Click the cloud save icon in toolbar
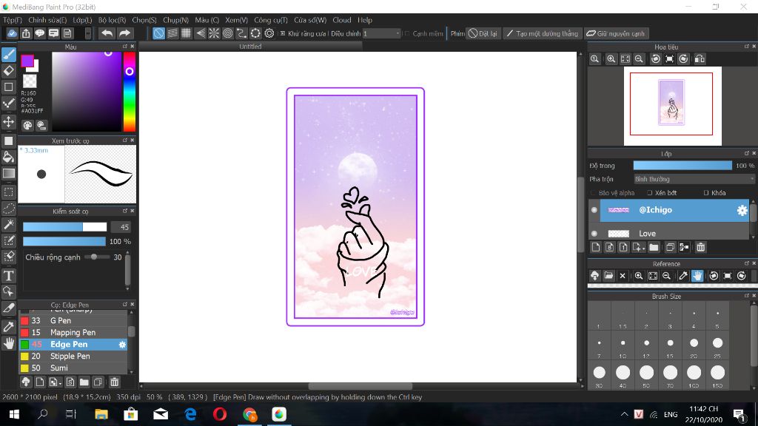Image resolution: width=758 pixels, height=426 pixels. click(x=12, y=33)
